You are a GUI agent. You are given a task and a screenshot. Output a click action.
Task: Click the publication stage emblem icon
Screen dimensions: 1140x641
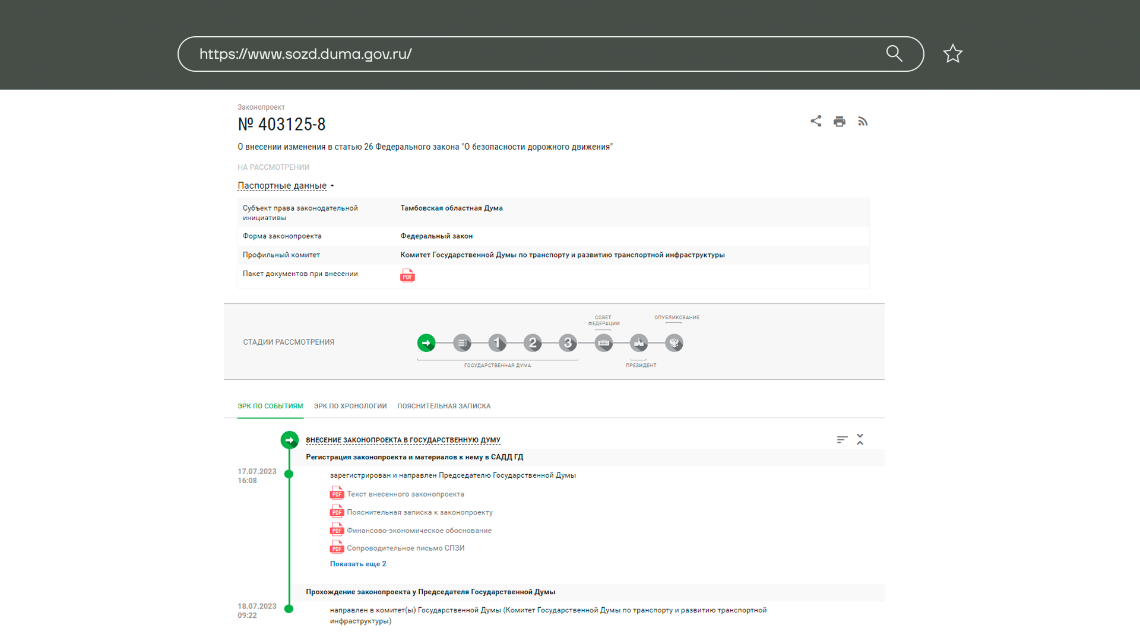[x=674, y=343]
